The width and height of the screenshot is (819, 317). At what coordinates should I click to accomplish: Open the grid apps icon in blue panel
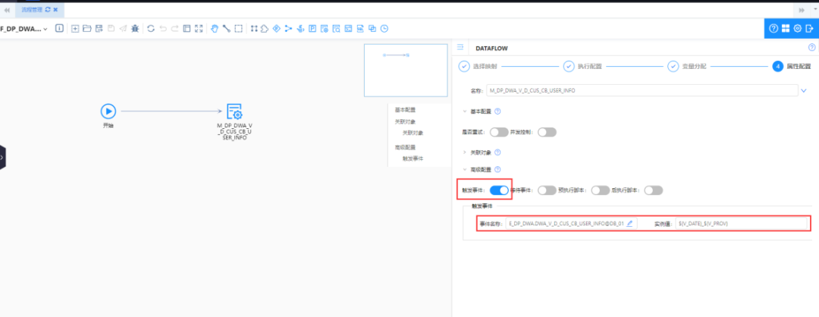click(786, 29)
